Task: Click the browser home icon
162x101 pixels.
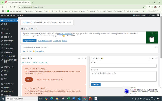Action: coord(15,7)
